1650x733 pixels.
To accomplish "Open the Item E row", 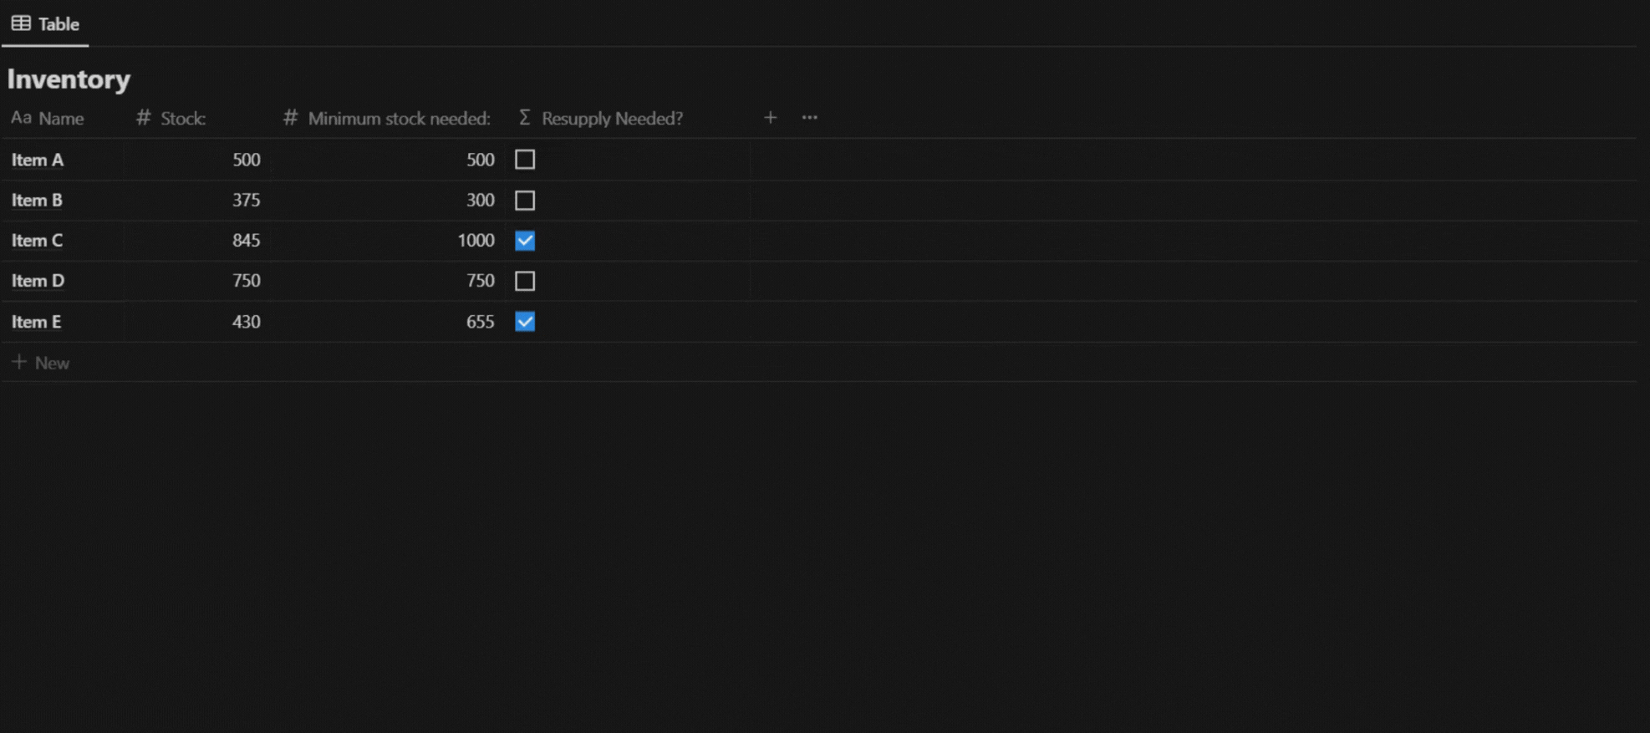I will click(37, 322).
